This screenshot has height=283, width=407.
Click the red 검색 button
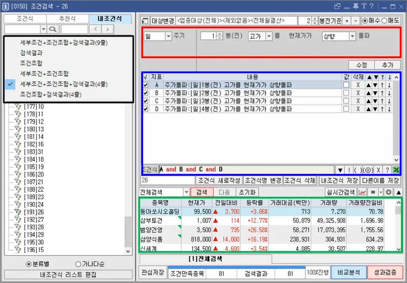202,192
